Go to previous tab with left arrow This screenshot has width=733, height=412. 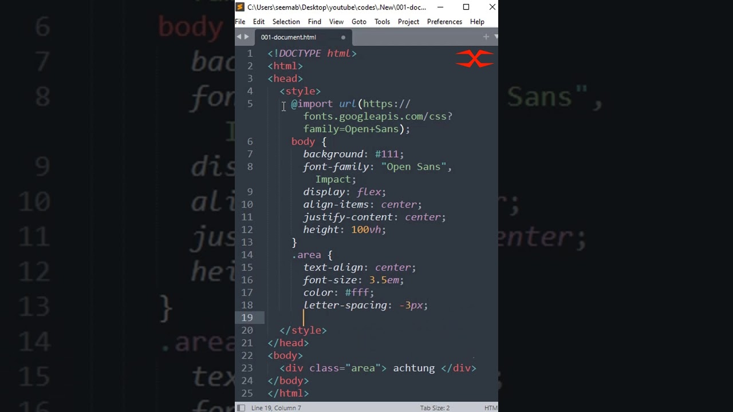tap(239, 37)
